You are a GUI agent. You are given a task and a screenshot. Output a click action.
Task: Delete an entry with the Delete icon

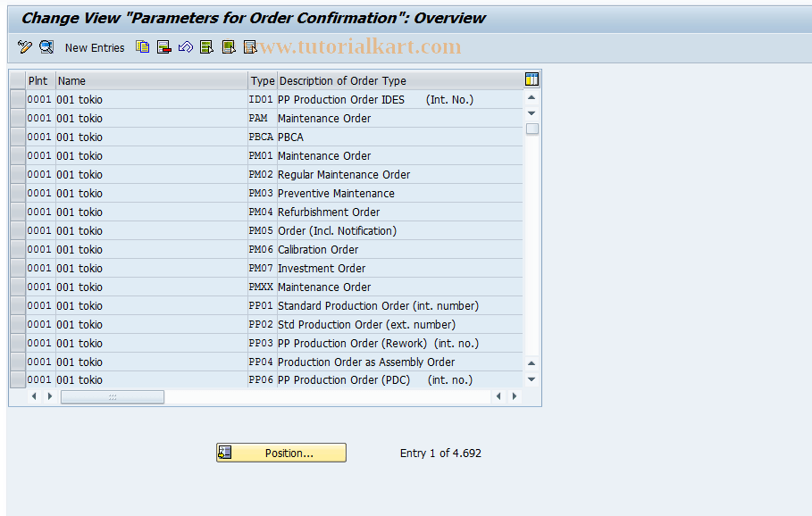tap(163, 47)
